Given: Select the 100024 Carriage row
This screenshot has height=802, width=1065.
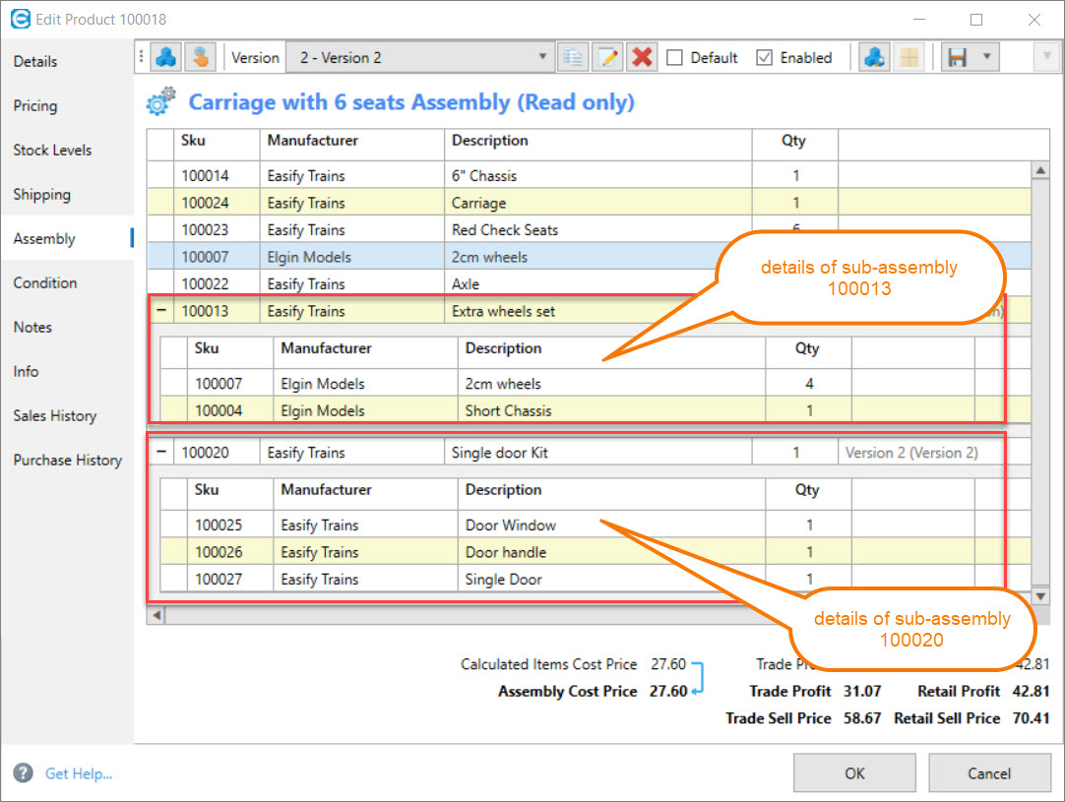Looking at the screenshot, I should click(x=589, y=203).
